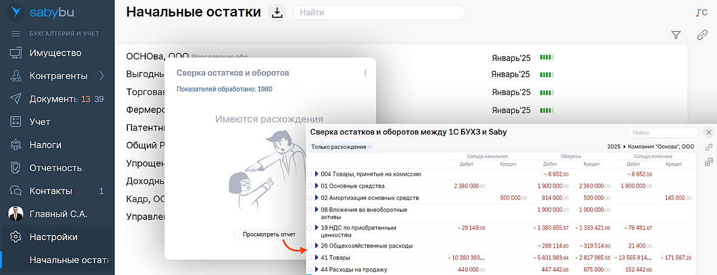
Task: Click the Просмотреть отчет button
Action: pyautogui.click(x=269, y=234)
